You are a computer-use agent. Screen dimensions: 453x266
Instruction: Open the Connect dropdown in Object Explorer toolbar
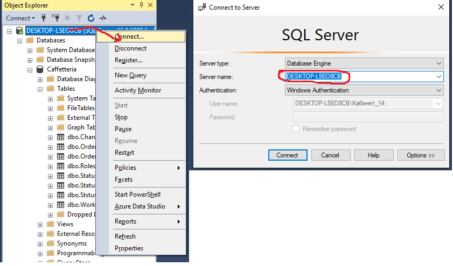point(20,18)
